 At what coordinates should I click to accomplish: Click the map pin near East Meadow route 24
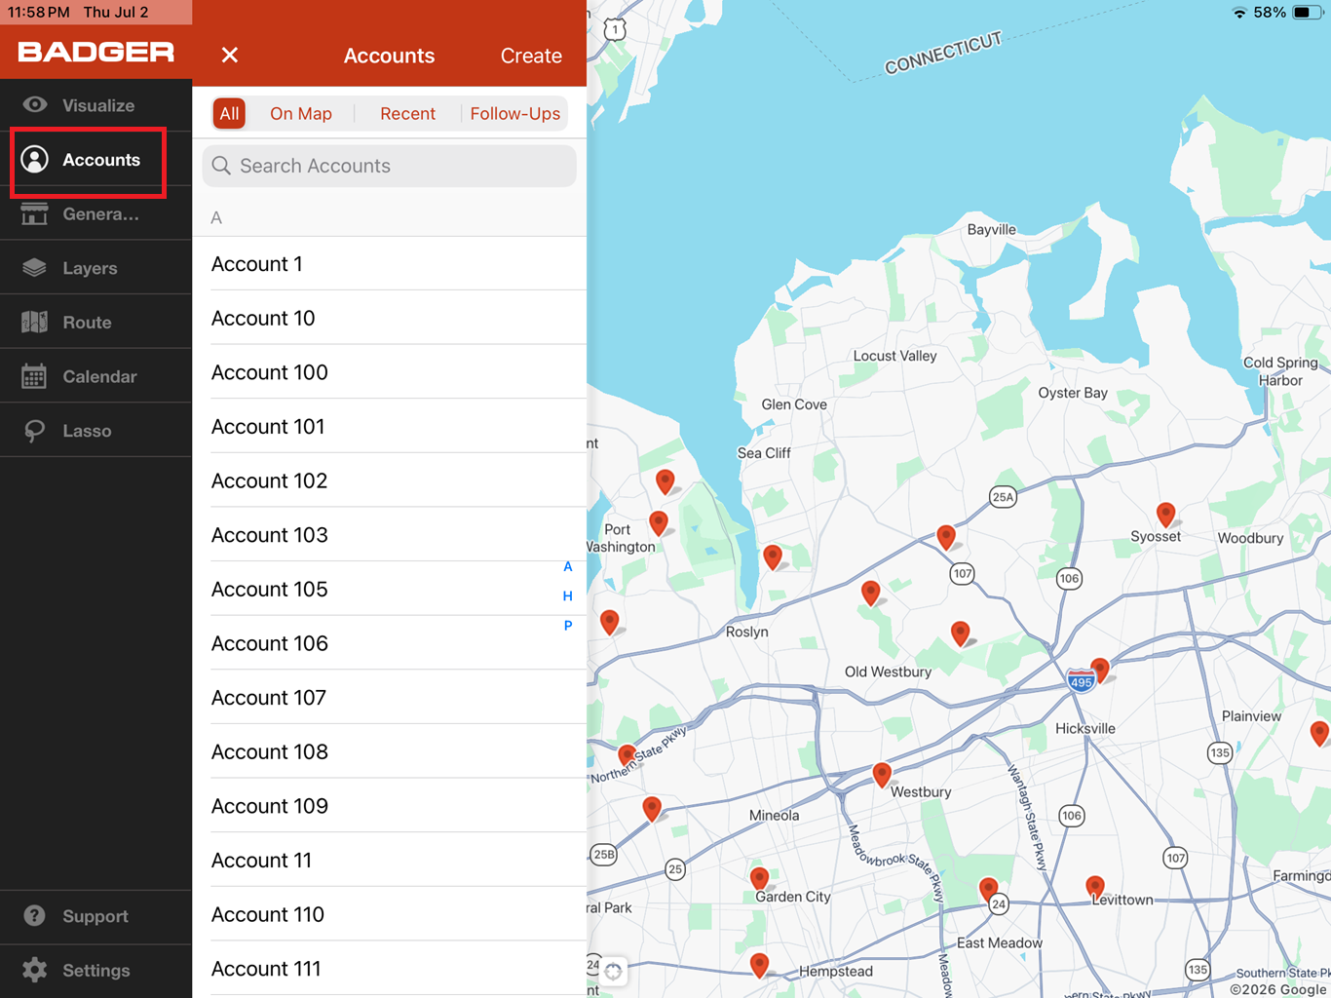click(x=989, y=889)
